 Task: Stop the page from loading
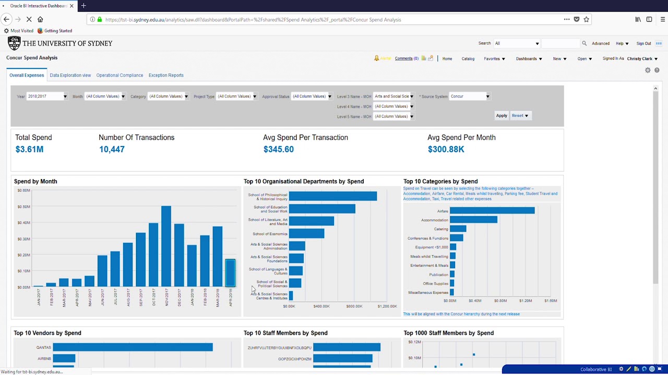pyautogui.click(x=29, y=19)
